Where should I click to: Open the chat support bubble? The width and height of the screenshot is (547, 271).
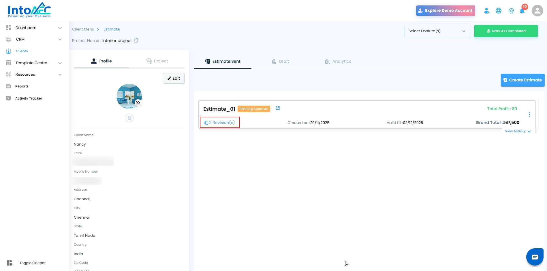pyautogui.click(x=535, y=257)
